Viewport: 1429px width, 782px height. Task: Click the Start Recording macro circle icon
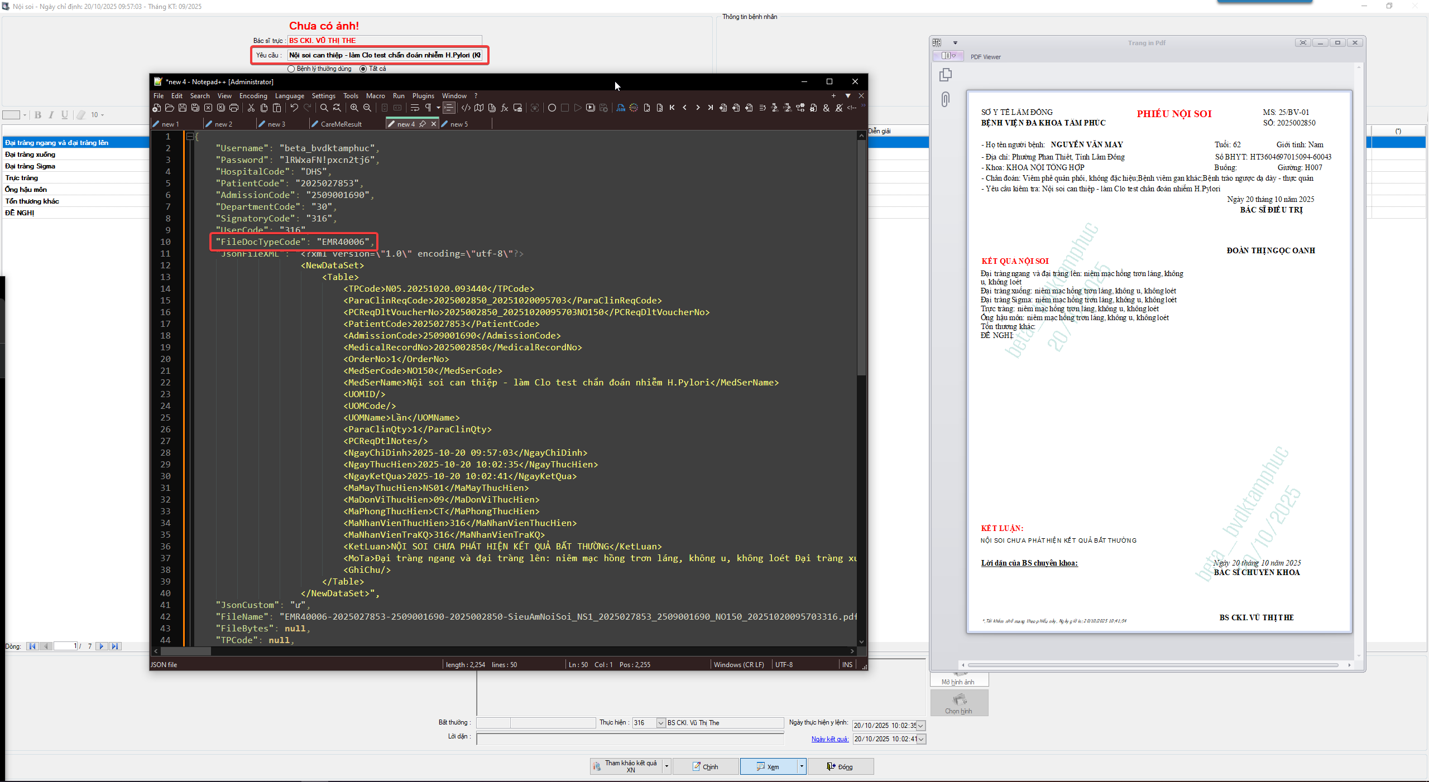click(552, 108)
